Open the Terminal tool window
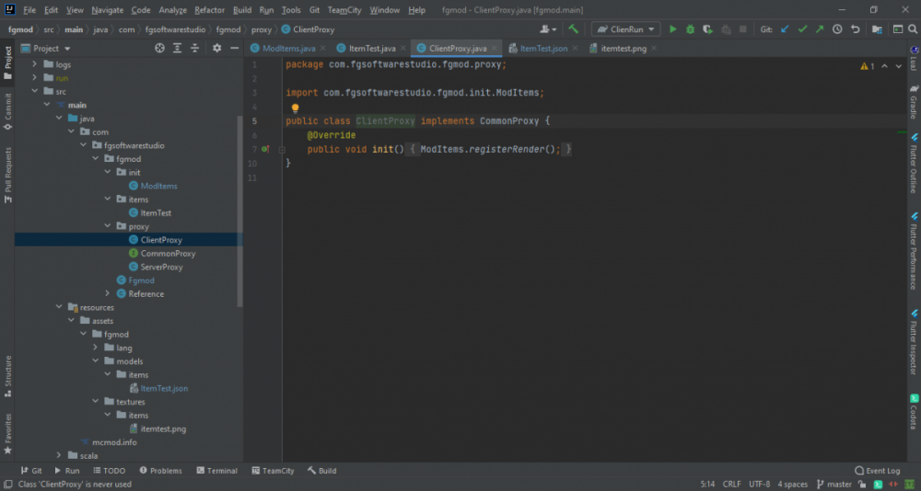The width and height of the screenshot is (921, 491). click(x=216, y=471)
